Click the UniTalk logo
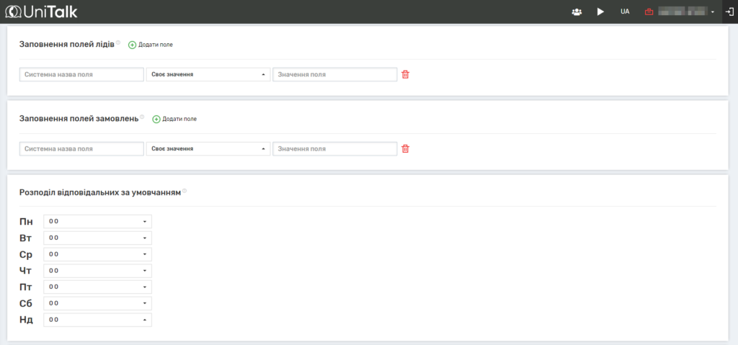This screenshot has width=738, height=345. tap(41, 12)
